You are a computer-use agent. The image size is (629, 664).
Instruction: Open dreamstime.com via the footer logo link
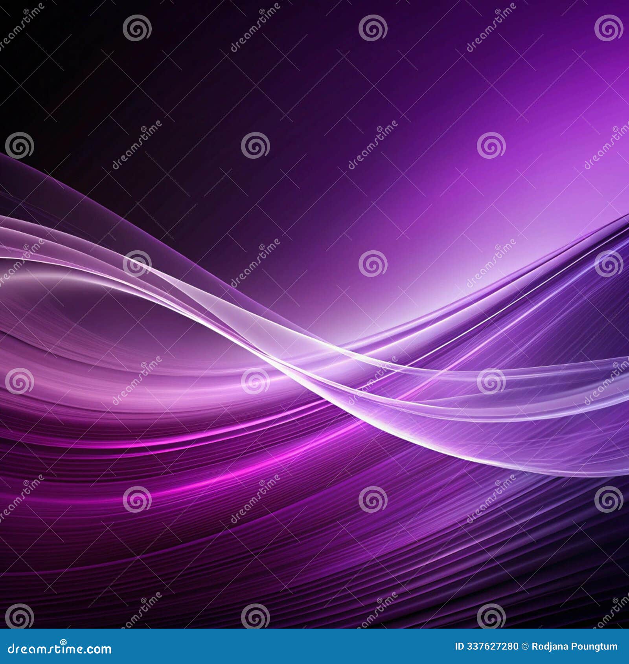coord(59,647)
